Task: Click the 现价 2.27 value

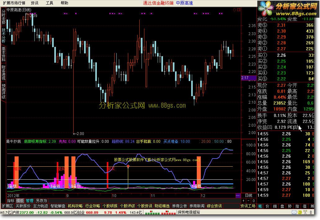Action: 281,85
